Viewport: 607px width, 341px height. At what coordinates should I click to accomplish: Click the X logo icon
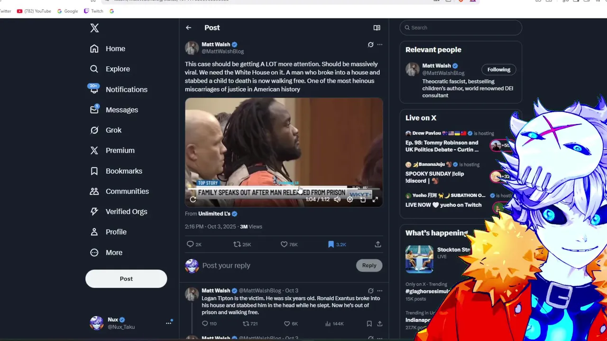(x=94, y=28)
